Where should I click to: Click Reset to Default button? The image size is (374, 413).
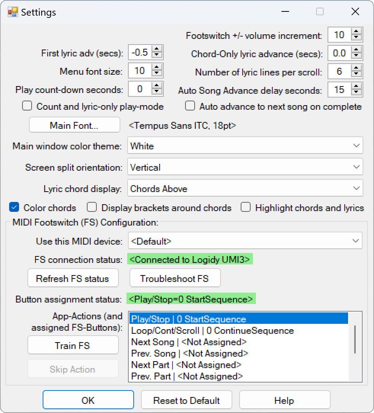point(187,400)
